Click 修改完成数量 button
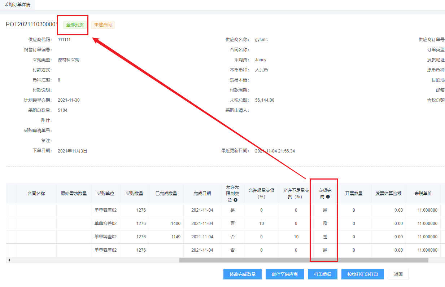 [x=242, y=274]
